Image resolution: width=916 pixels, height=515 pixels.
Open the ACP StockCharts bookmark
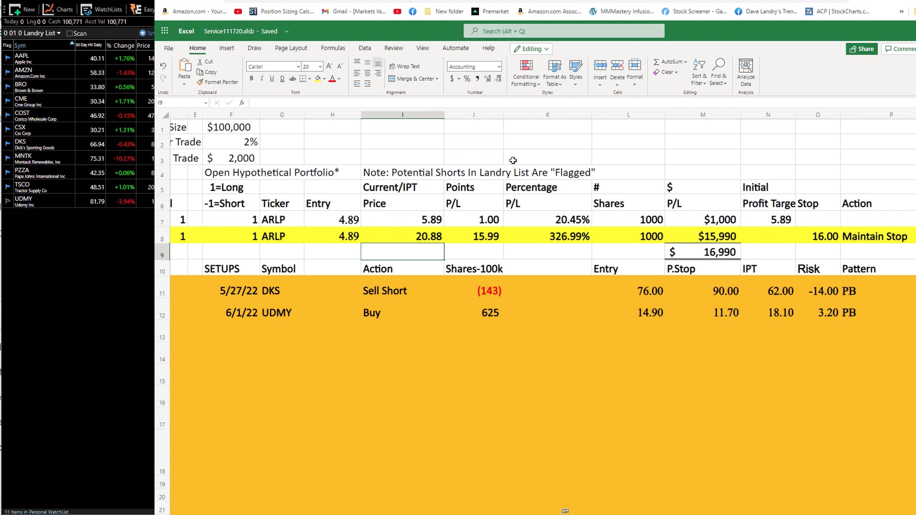pyautogui.click(x=837, y=11)
